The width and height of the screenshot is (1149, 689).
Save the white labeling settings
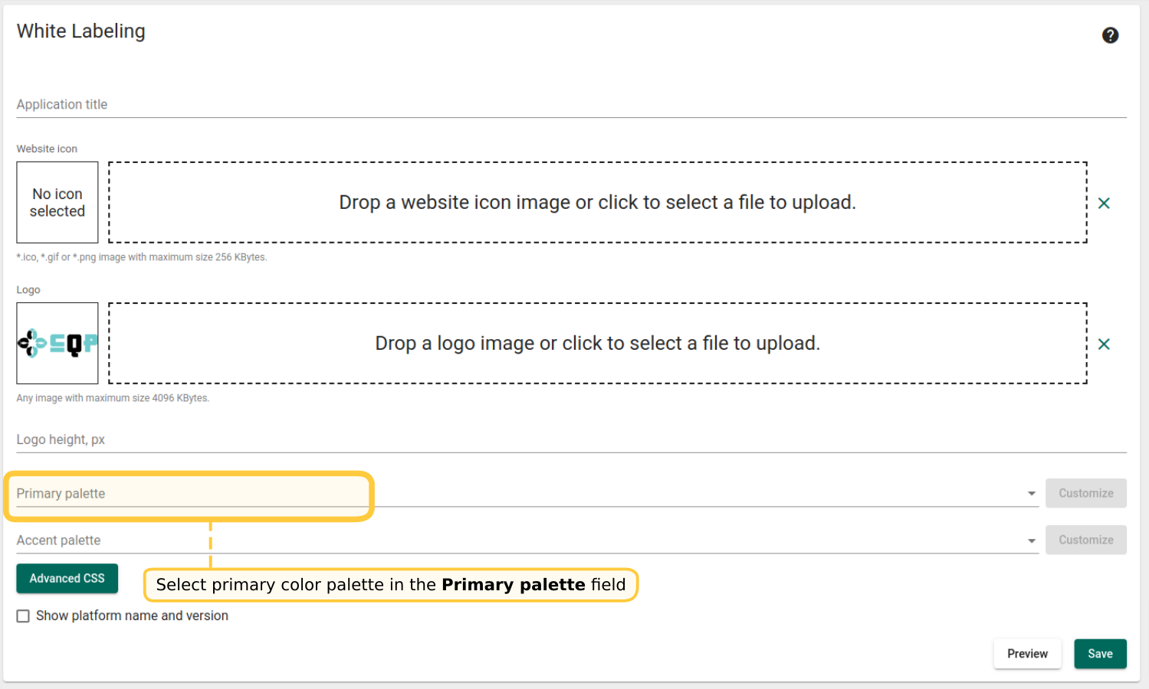[1100, 654]
